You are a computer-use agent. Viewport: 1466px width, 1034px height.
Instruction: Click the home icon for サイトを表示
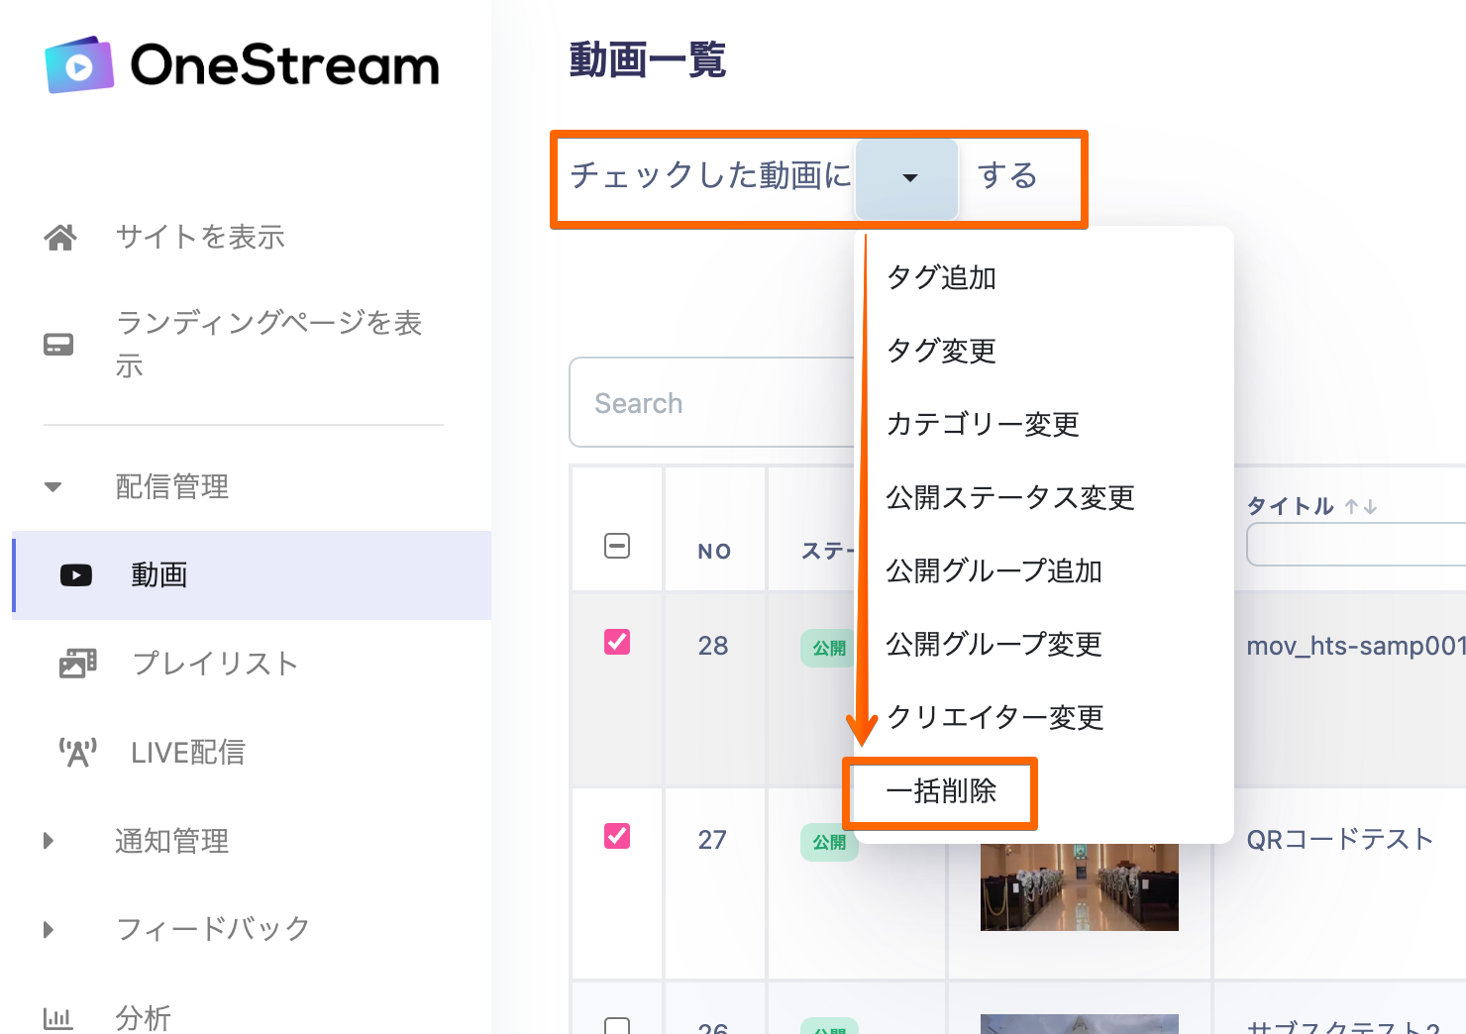[x=60, y=238]
